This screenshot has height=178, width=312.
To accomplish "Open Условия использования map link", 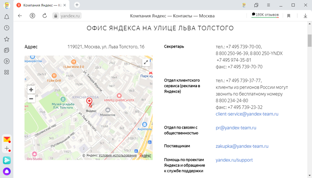I will pos(118,155).
